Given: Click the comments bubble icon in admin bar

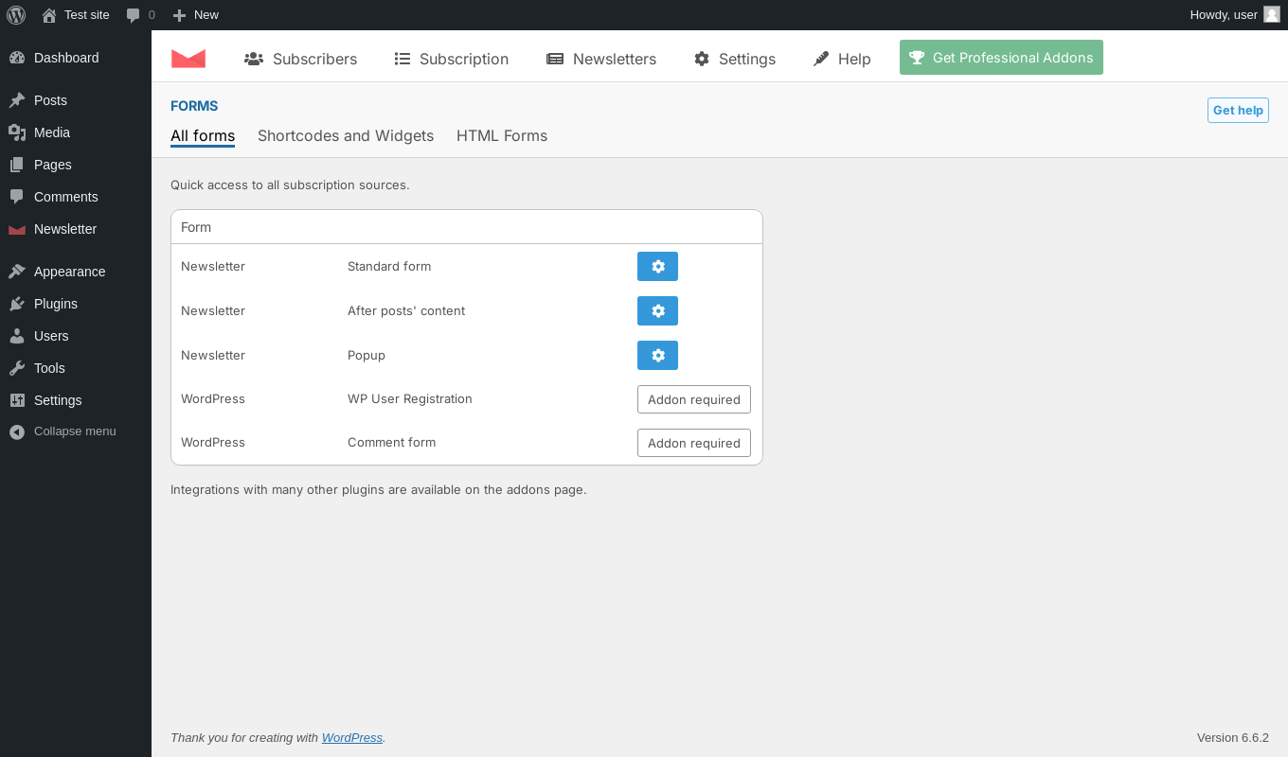Looking at the screenshot, I should click(x=134, y=15).
